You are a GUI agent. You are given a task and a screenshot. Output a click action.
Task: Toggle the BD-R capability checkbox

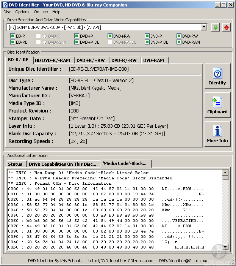coord(13,36)
